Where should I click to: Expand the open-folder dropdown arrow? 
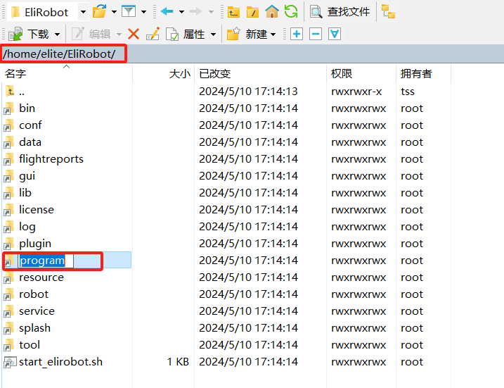(113, 12)
